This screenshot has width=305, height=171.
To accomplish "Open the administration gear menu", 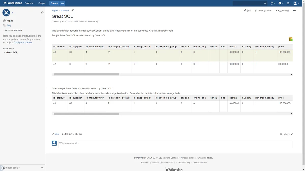I will (281, 3).
